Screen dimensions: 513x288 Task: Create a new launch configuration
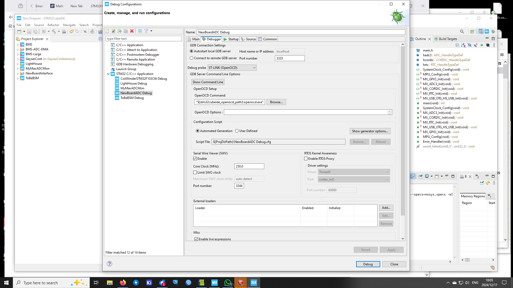108,31
